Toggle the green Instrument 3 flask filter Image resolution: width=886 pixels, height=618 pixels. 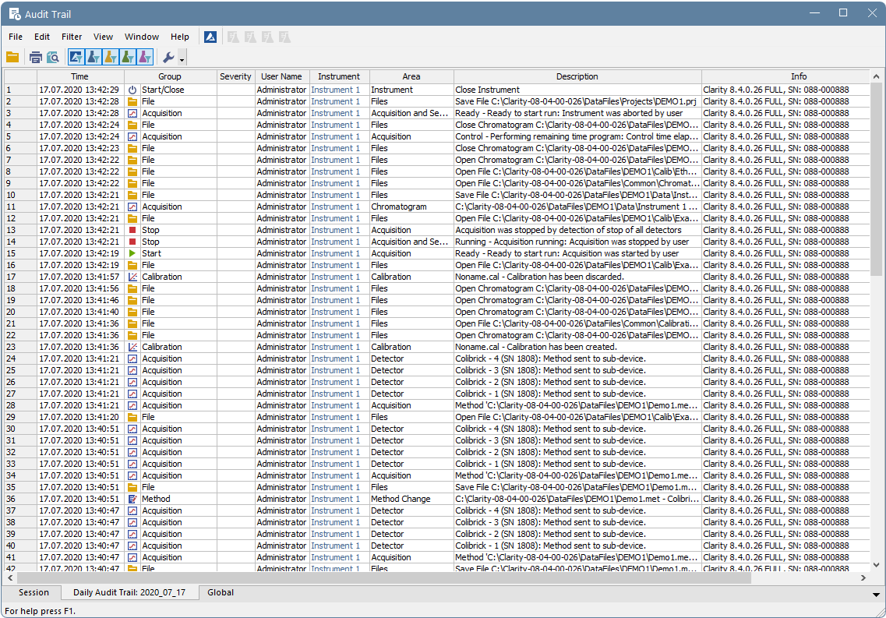tap(127, 57)
